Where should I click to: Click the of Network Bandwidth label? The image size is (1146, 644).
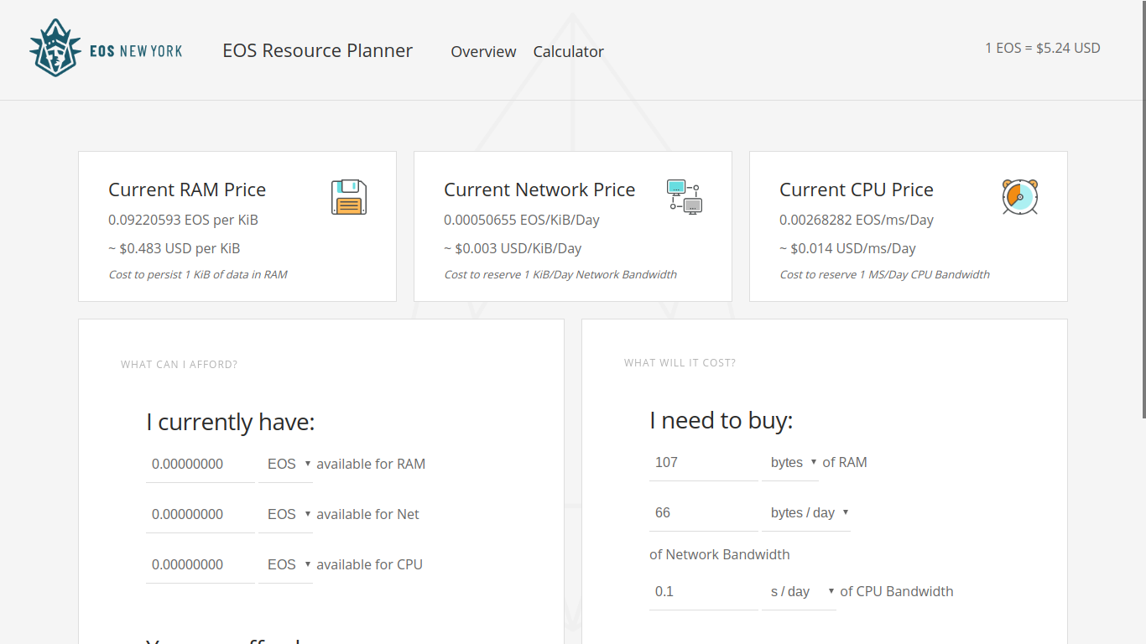pos(720,555)
